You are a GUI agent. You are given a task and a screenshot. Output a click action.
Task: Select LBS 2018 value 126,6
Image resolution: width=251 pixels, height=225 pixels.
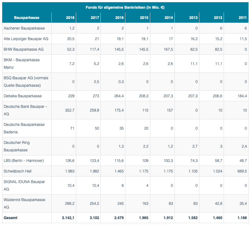coord(70,161)
